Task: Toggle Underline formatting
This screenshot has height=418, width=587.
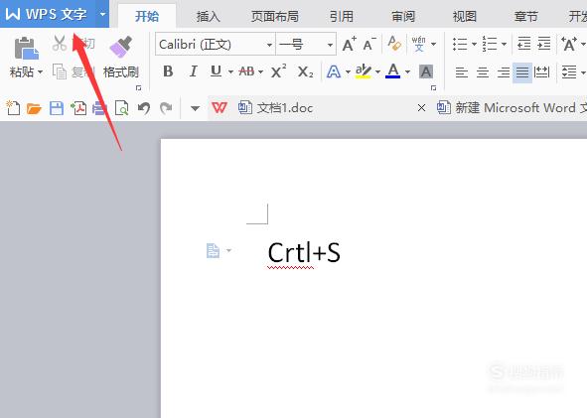Action: 216,71
